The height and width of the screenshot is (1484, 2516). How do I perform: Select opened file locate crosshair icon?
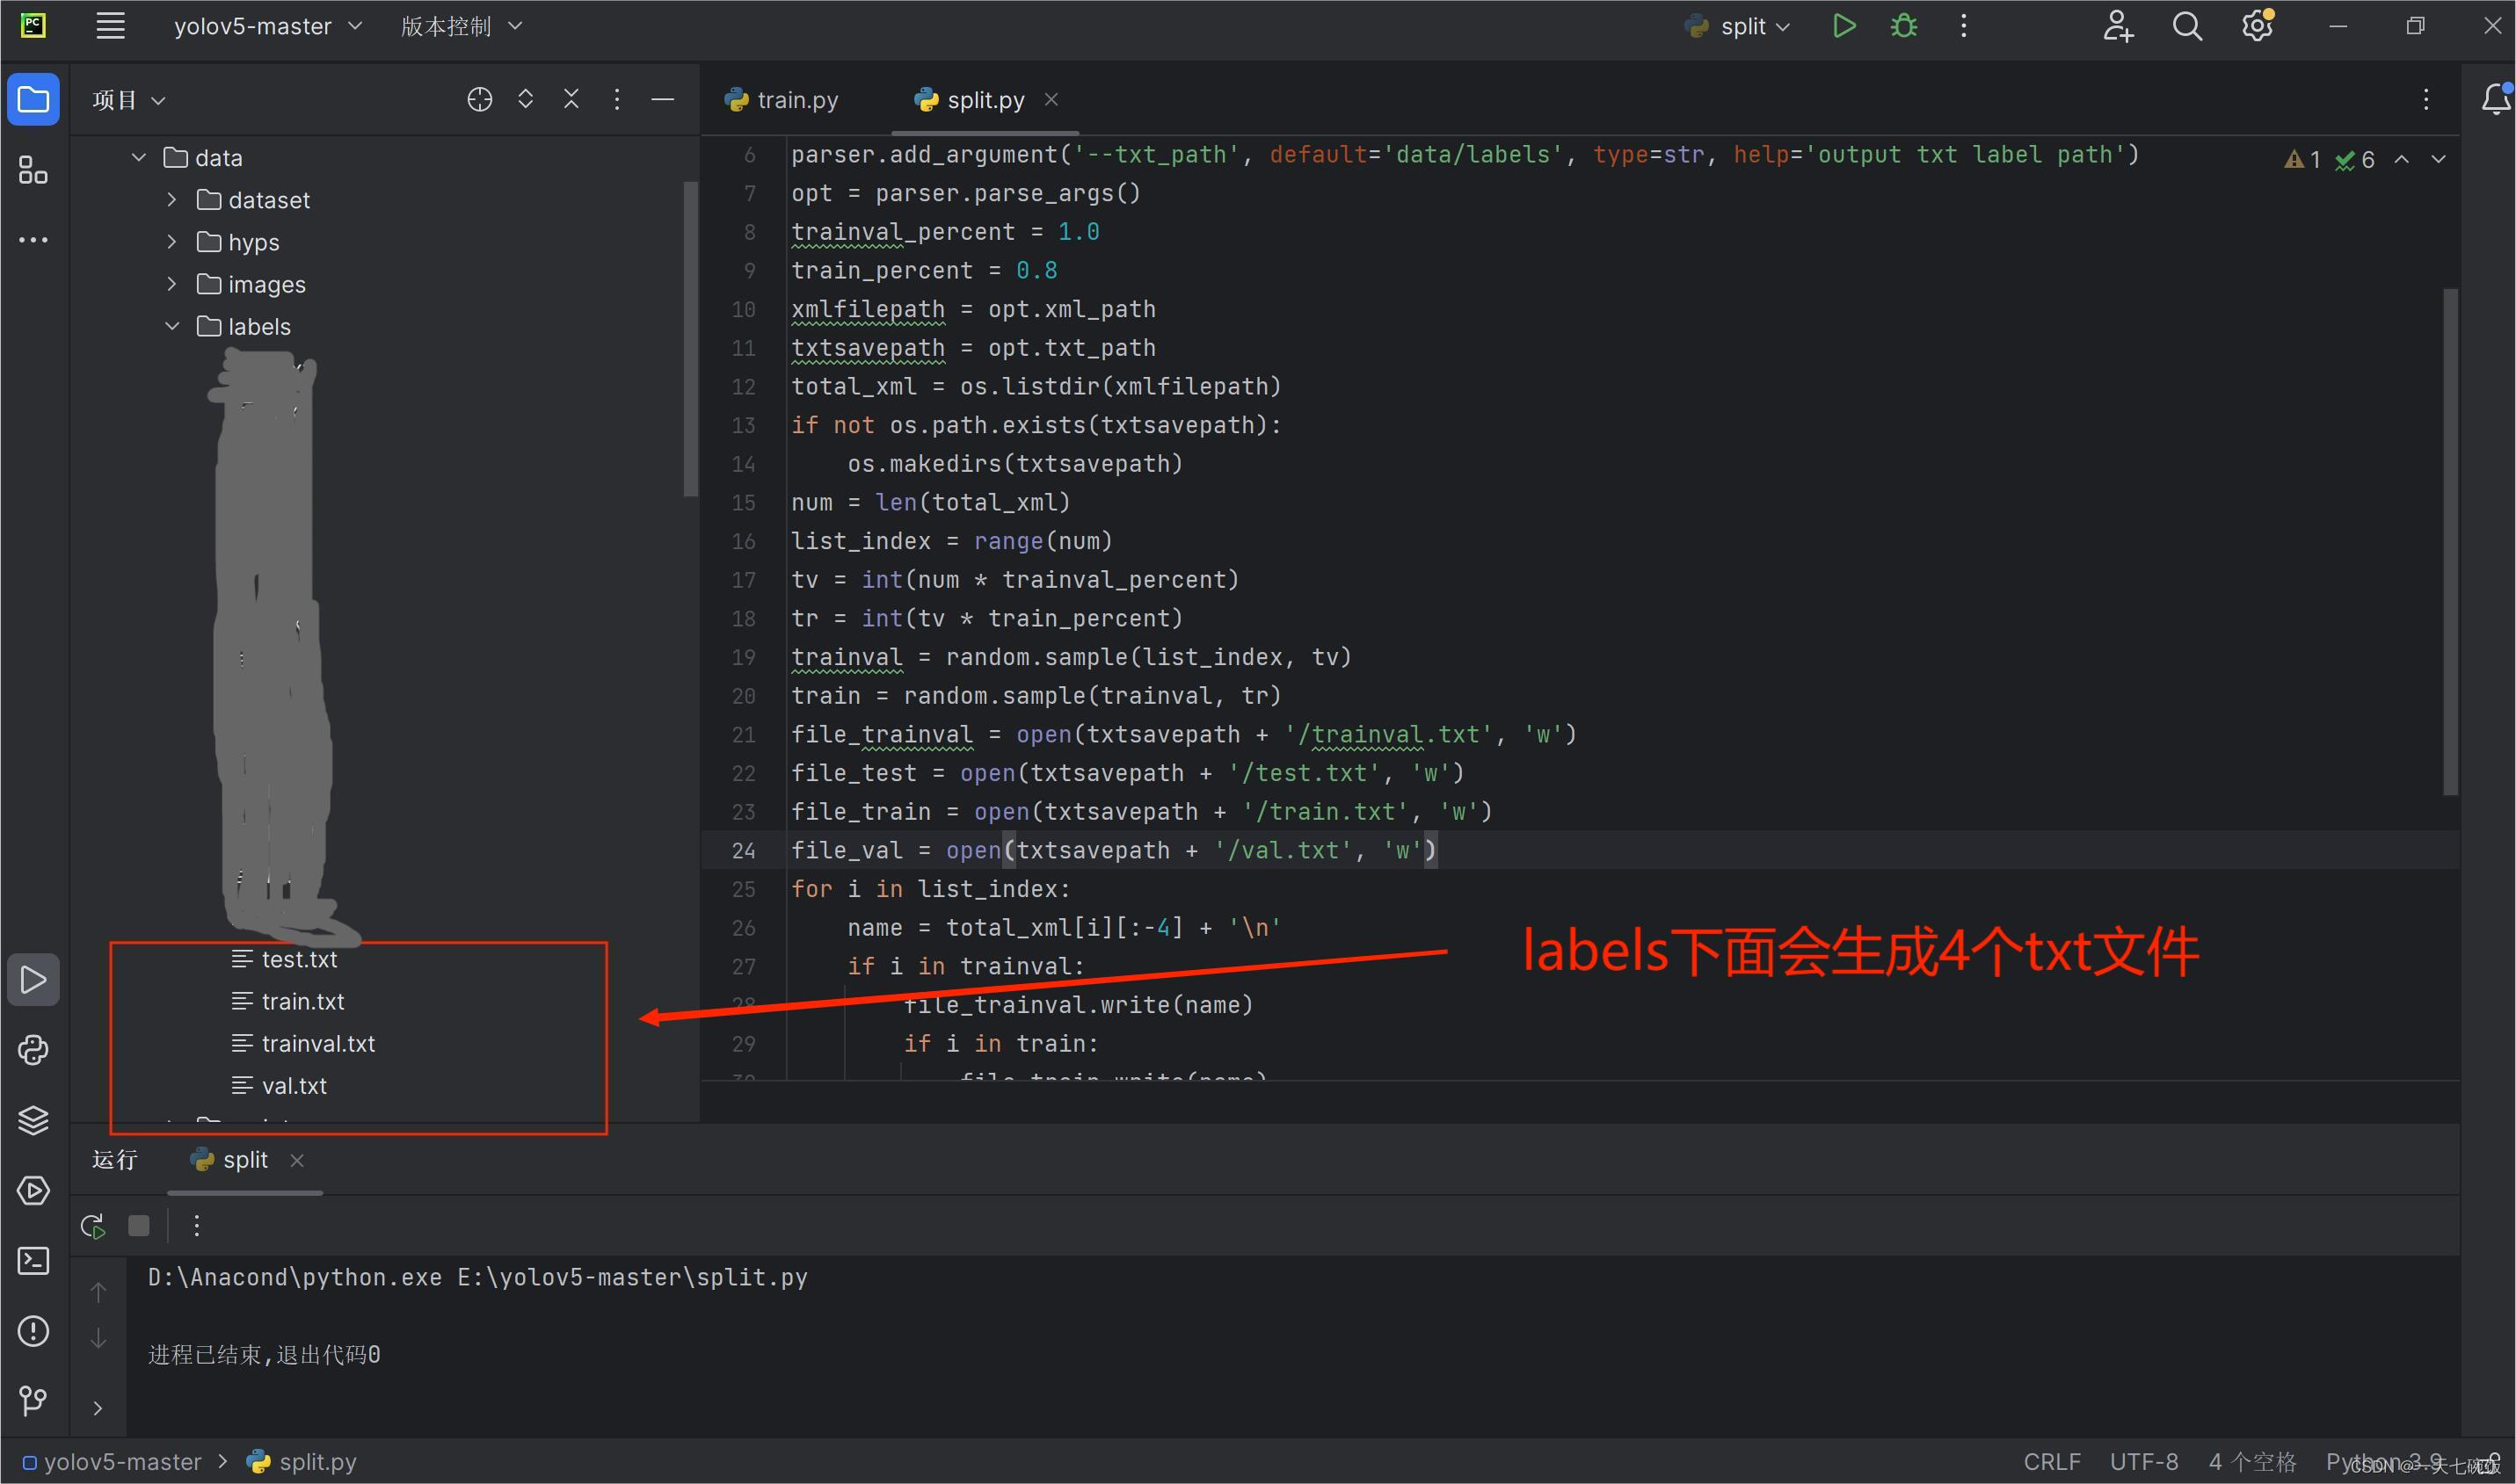[479, 99]
